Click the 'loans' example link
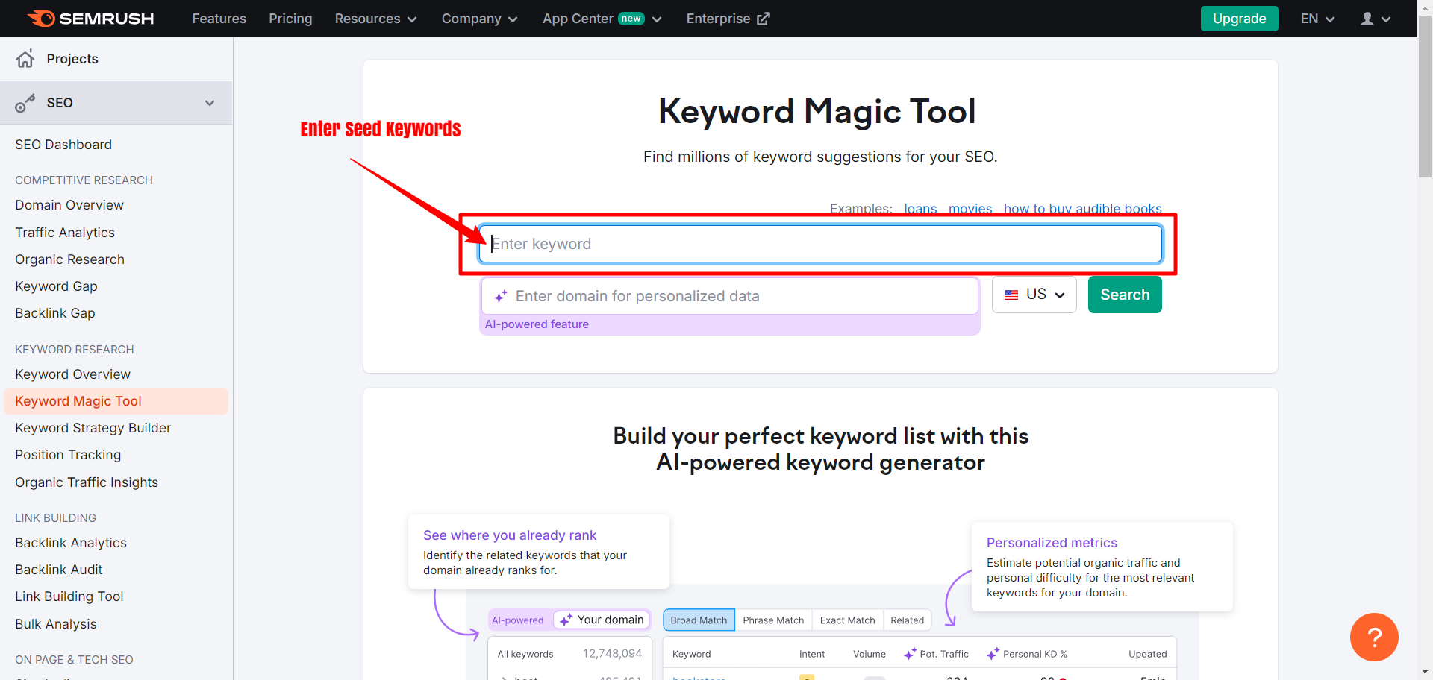Viewport: 1433px width, 680px height. 920,209
